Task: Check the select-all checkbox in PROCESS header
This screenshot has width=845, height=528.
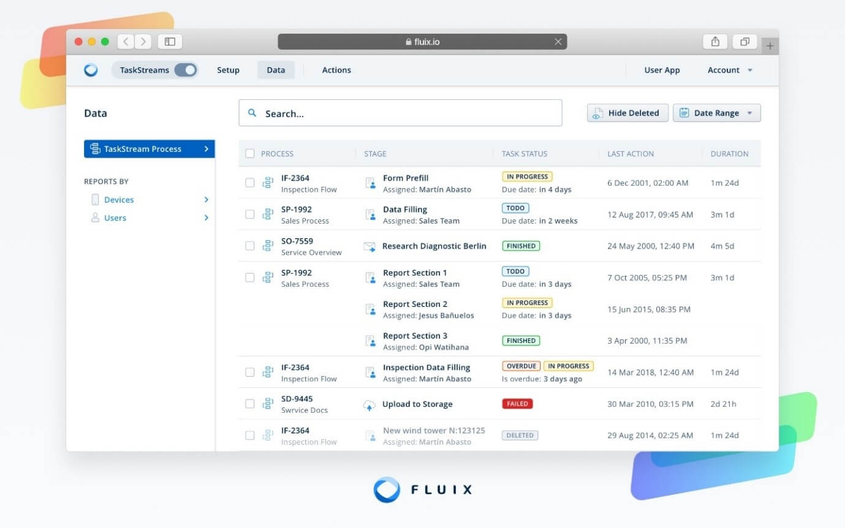Action: click(250, 154)
